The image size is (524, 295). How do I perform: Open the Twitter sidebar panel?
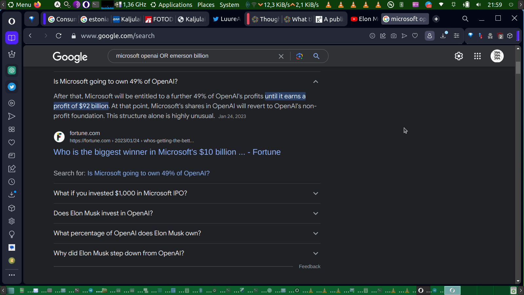12,87
